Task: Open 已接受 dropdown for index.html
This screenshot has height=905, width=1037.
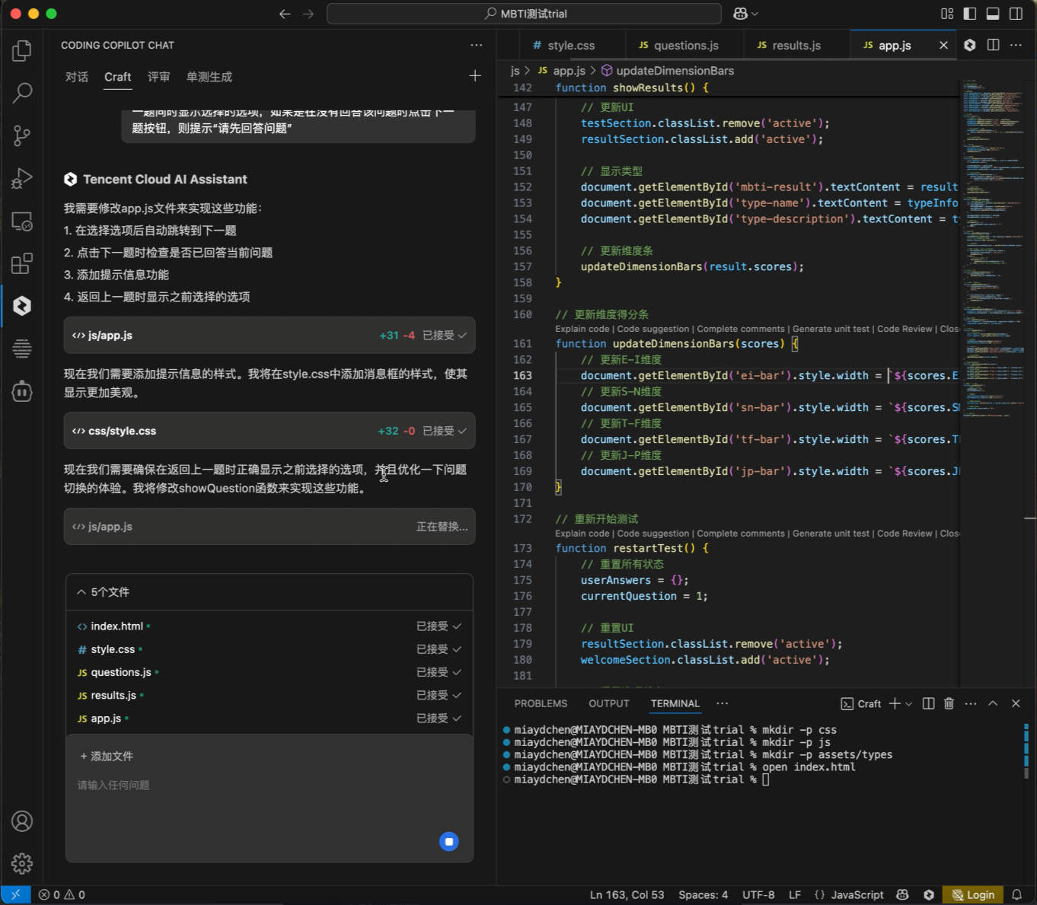Action: pos(439,626)
